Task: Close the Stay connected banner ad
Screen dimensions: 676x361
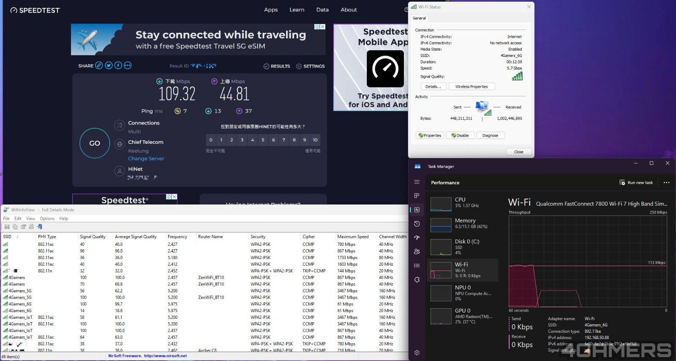Action: pyautogui.click(x=322, y=27)
